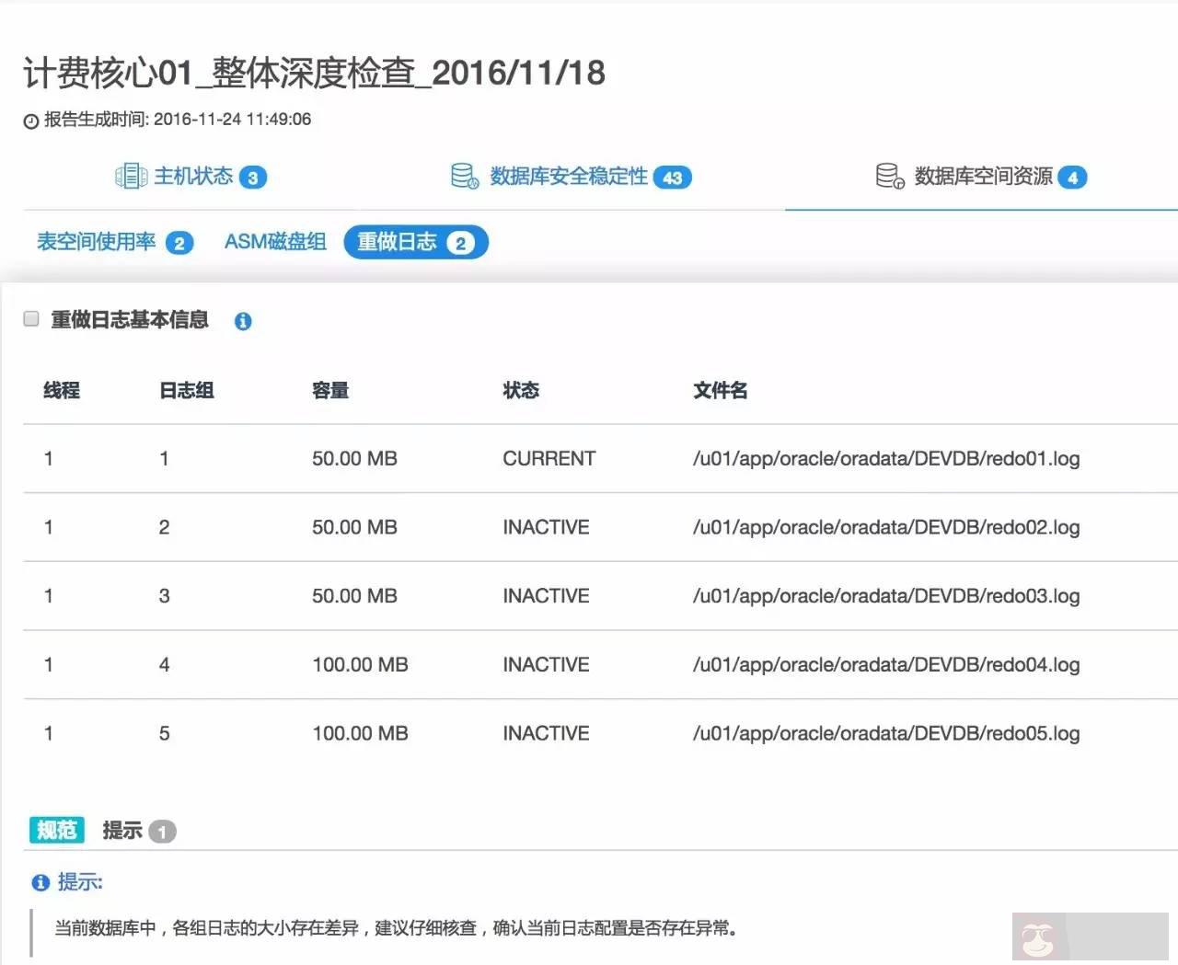
Task: Click the badge showing 2 on 重做日志
Action: click(x=460, y=244)
